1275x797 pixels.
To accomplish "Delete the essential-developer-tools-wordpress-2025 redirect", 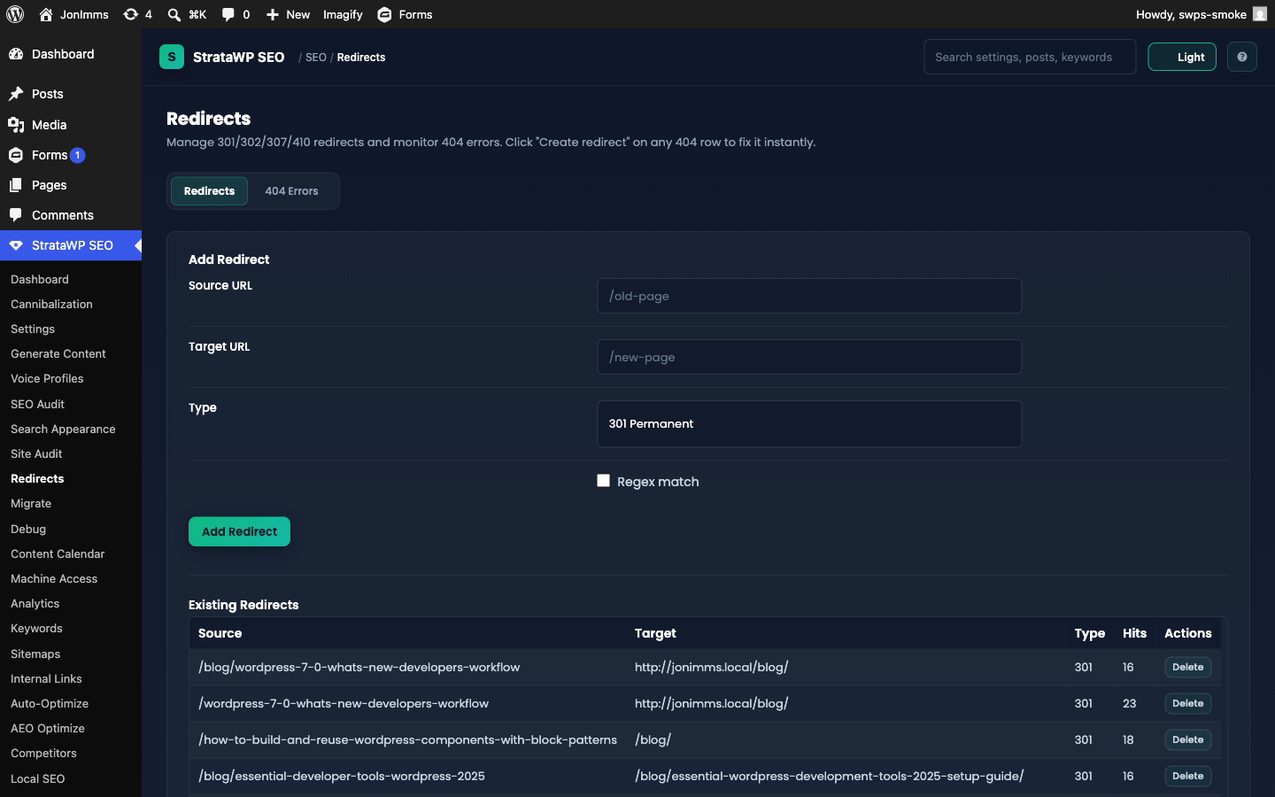I will 1187,776.
